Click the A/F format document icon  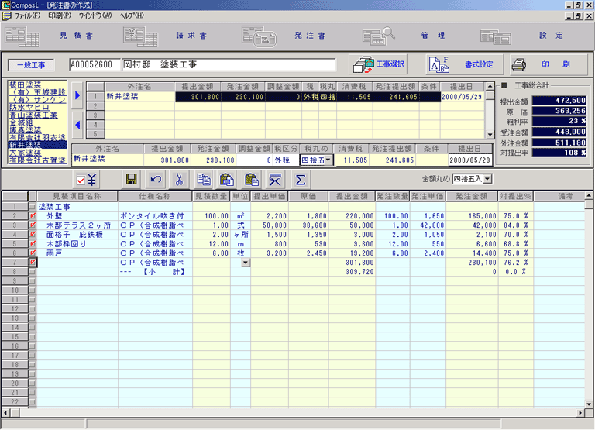tap(439, 64)
